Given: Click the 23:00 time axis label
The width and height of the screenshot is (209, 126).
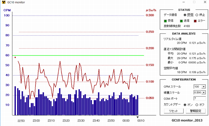Looking at the screenshot, I should pyautogui.click(x=36, y=121).
